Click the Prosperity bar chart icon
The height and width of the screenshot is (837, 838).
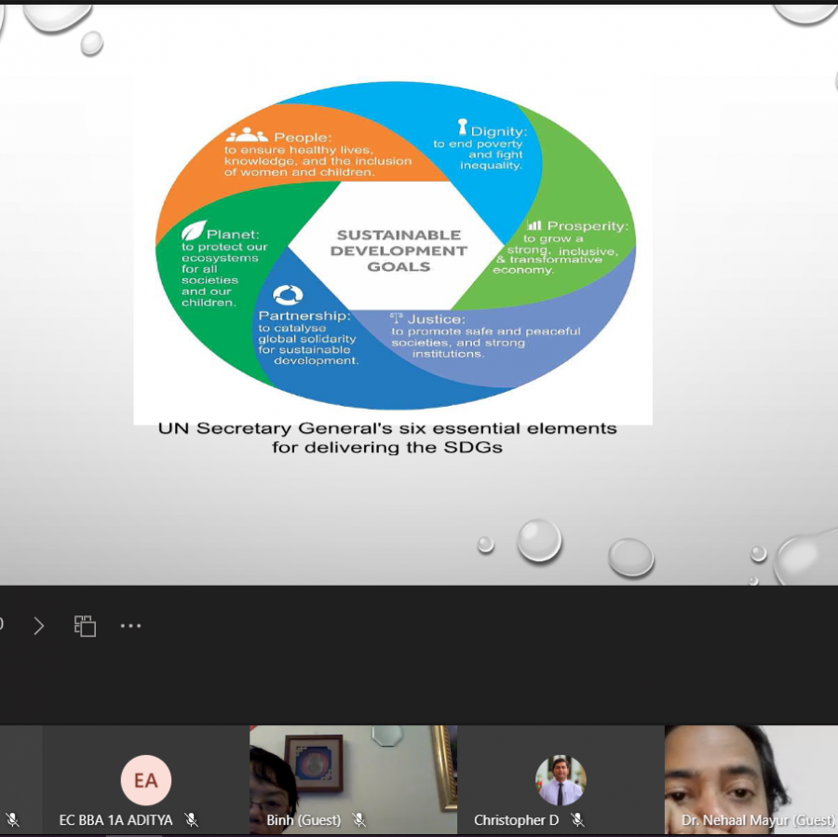point(534,225)
